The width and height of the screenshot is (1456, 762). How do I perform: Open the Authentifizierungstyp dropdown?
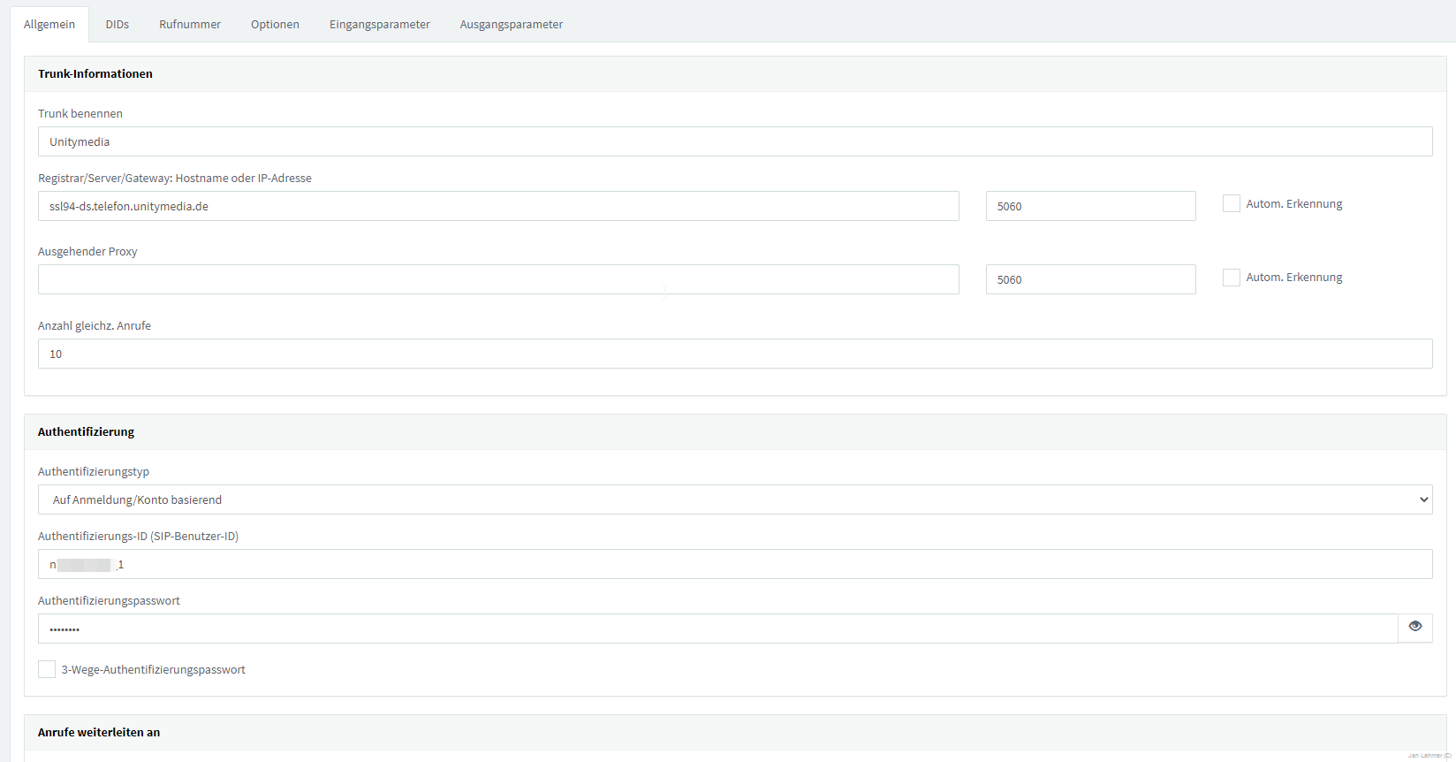click(734, 499)
